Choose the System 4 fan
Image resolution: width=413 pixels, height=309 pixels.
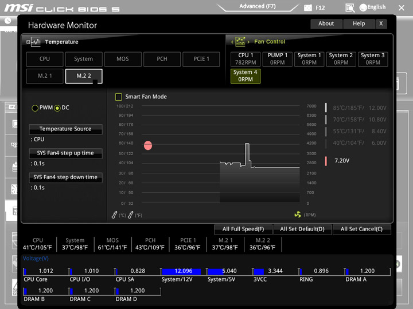coord(246,76)
